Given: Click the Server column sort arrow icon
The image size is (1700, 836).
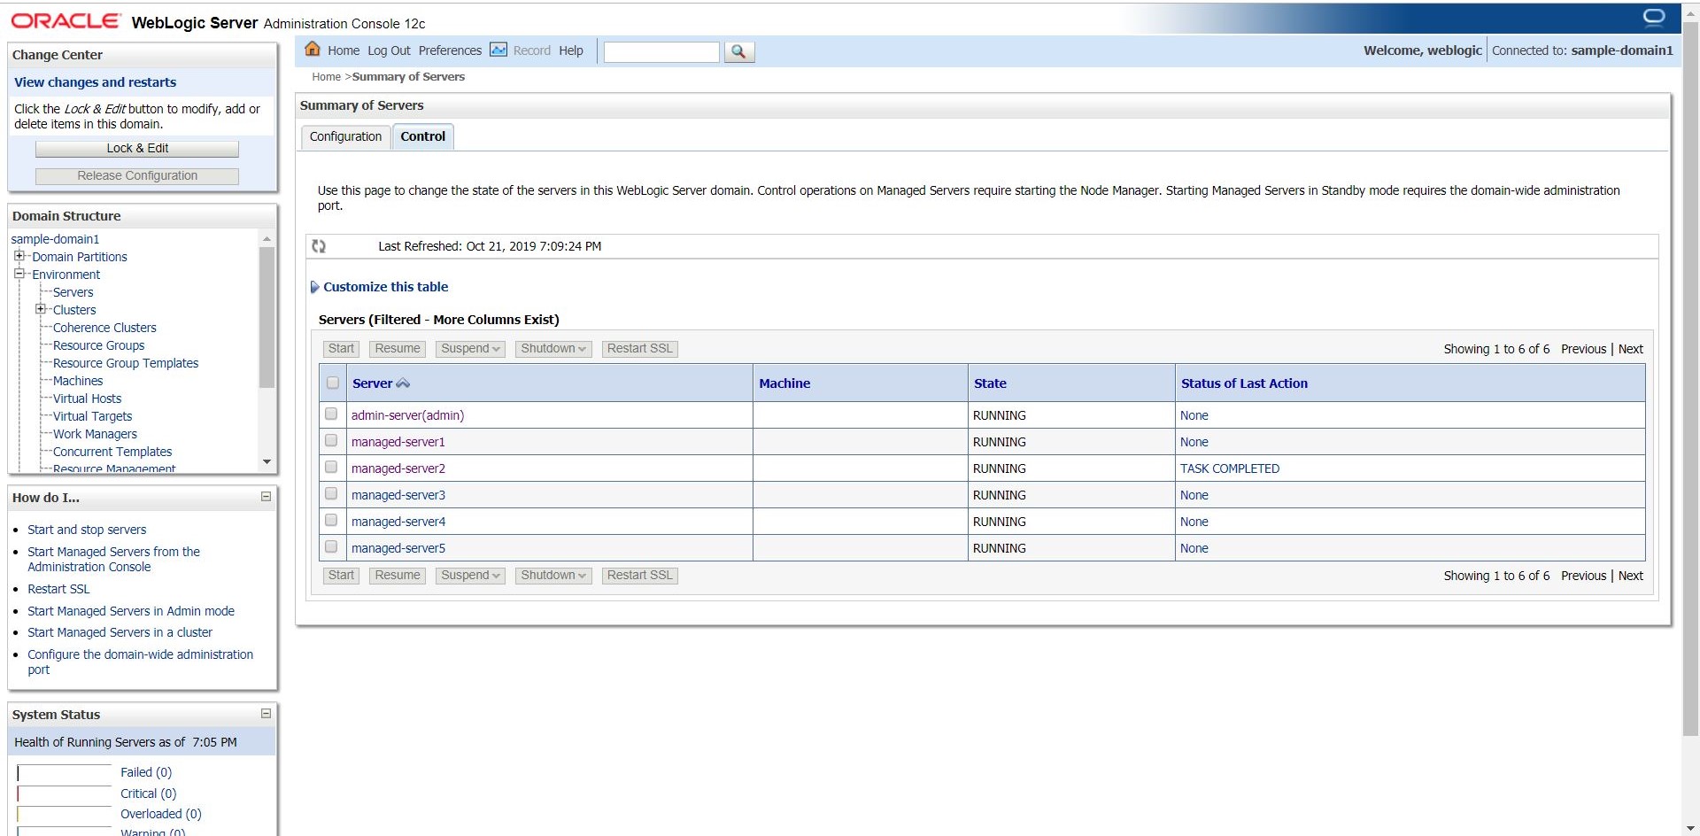Looking at the screenshot, I should pos(403,383).
